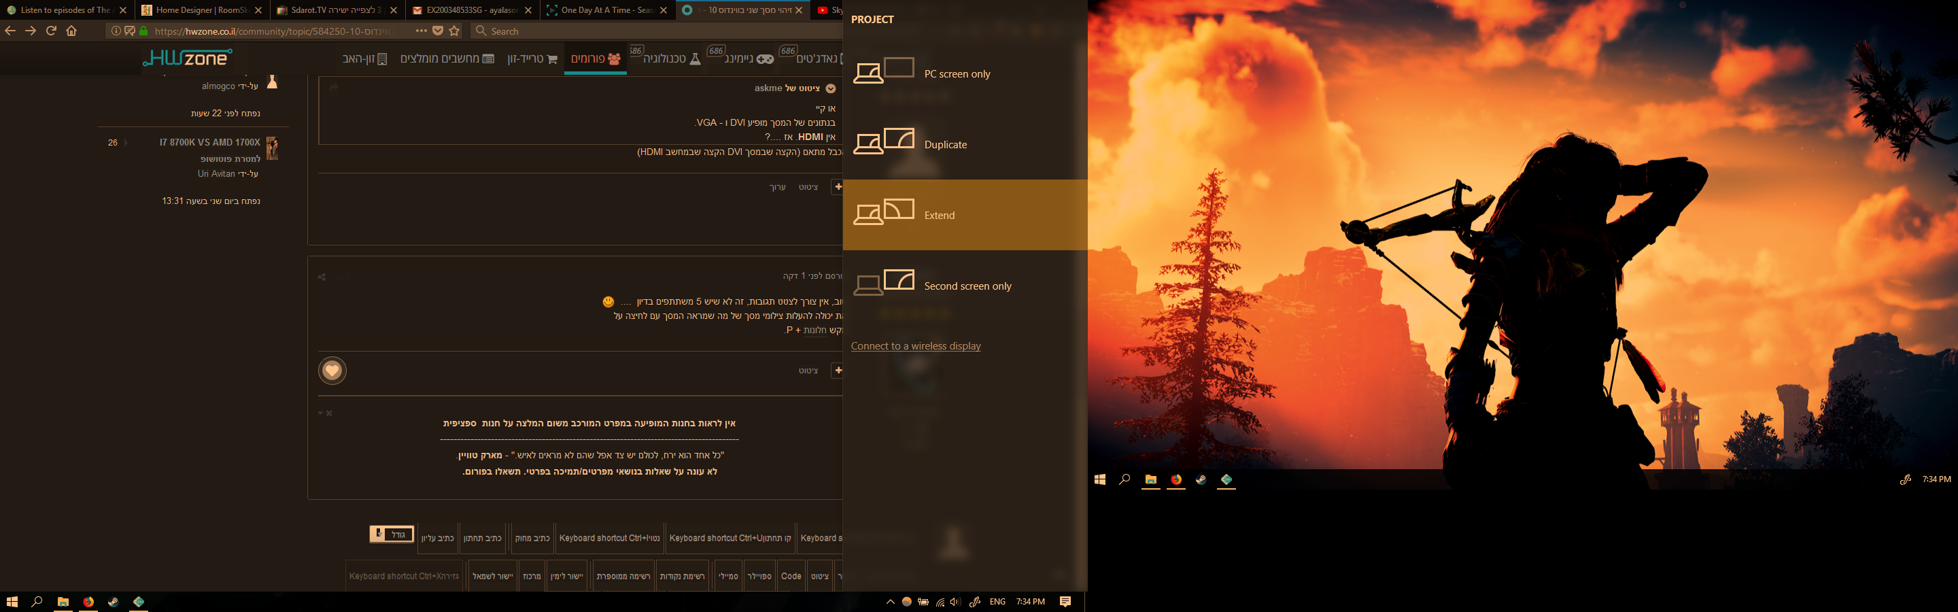Viewport: 1958px width, 612px height.
Task: Select PC screen only projection mode
Action: click(965, 73)
